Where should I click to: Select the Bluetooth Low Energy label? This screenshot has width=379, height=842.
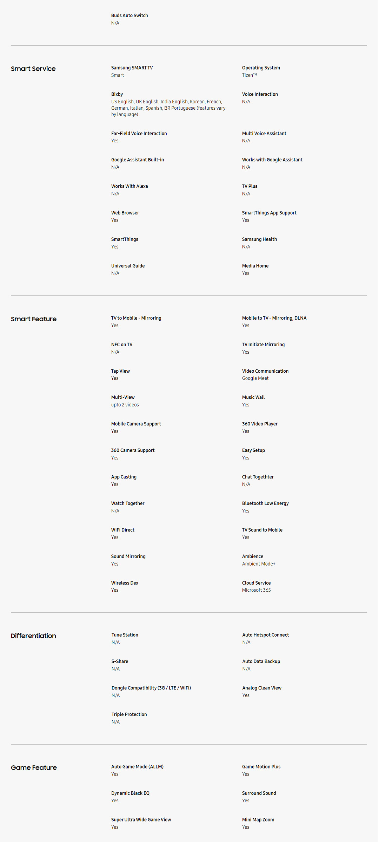(x=265, y=504)
